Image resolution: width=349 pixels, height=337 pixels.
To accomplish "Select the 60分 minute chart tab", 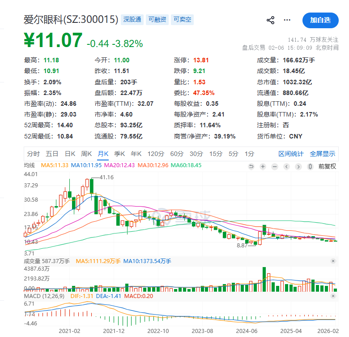I will coord(177,154).
